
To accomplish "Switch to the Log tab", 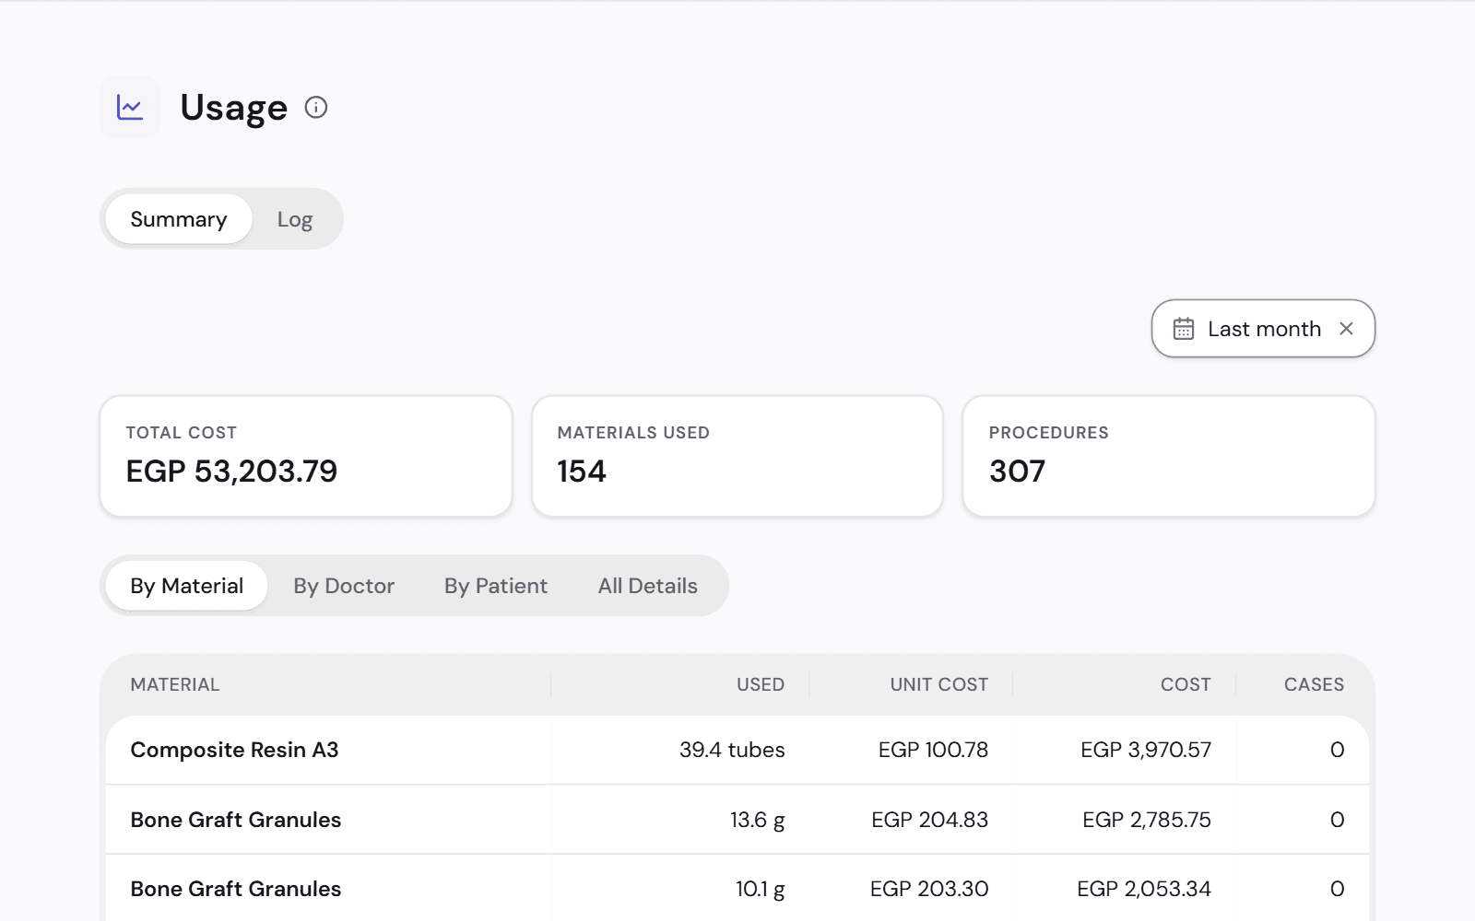I will coord(295,219).
